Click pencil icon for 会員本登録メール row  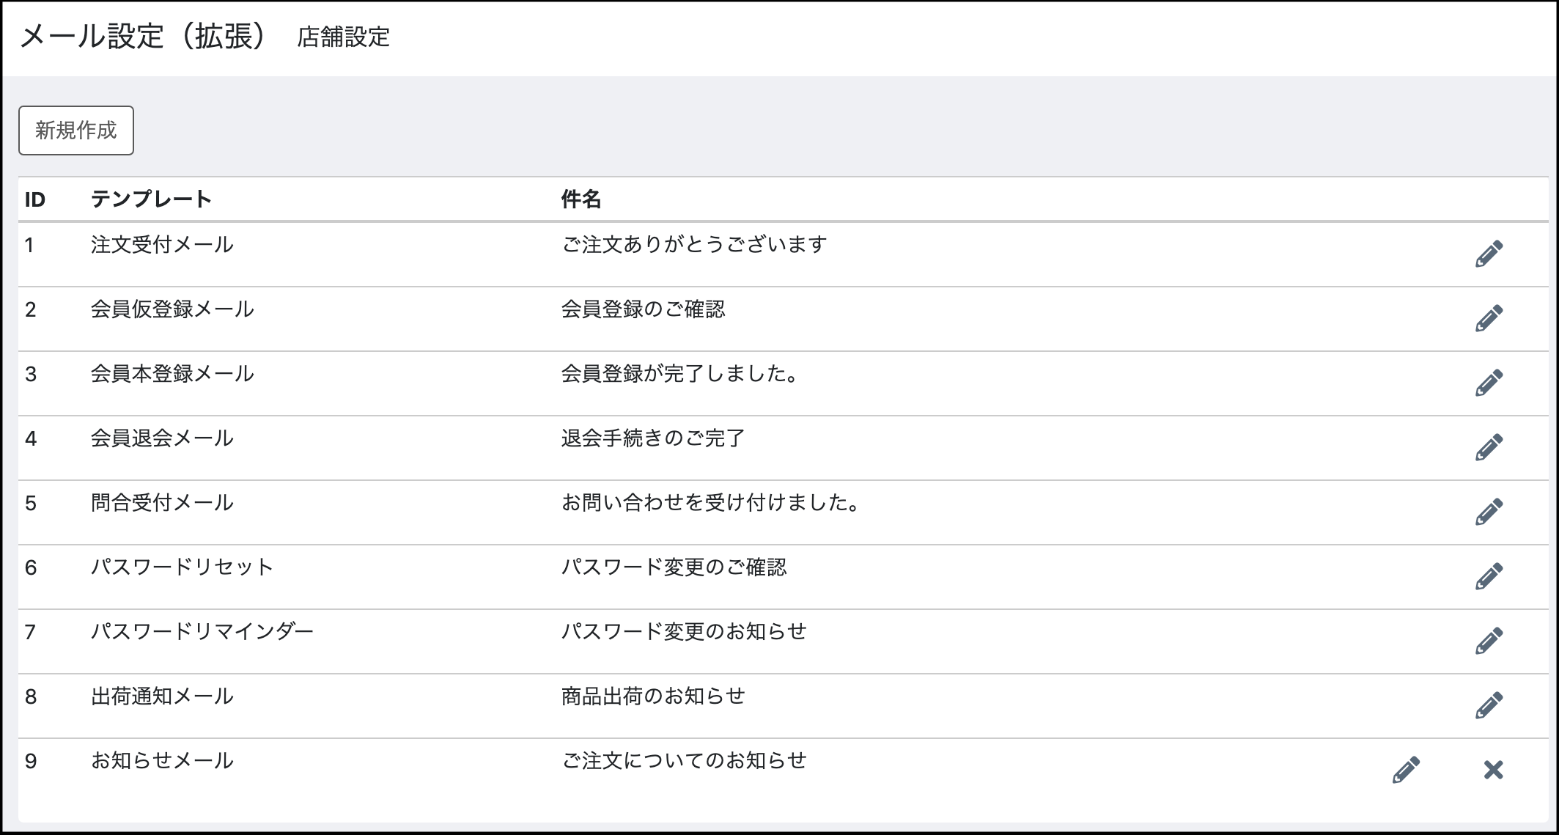click(1489, 383)
